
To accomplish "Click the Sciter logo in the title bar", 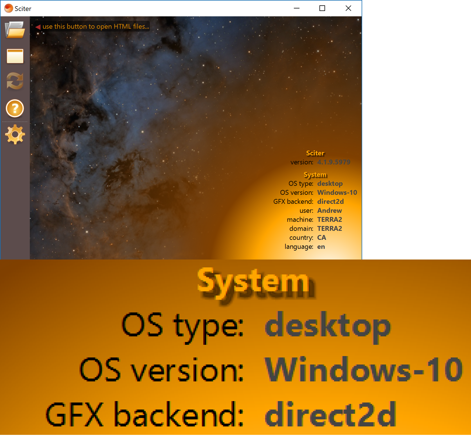I will pos(8,8).
